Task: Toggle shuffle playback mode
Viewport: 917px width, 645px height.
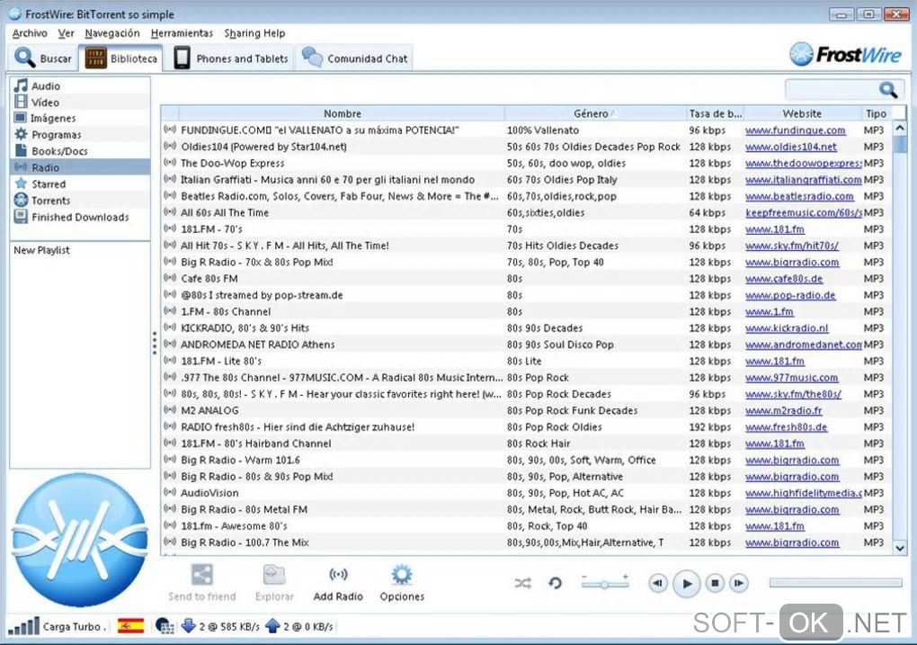Action: pyautogui.click(x=523, y=584)
